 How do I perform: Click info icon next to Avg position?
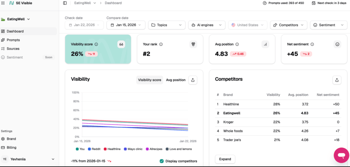[237, 44]
